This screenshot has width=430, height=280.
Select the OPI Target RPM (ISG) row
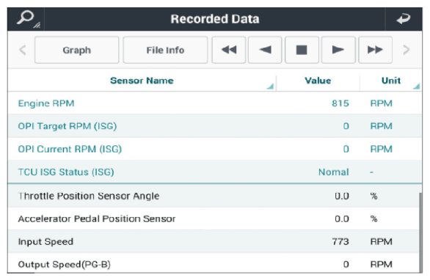pyautogui.click(x=215, y=126)
